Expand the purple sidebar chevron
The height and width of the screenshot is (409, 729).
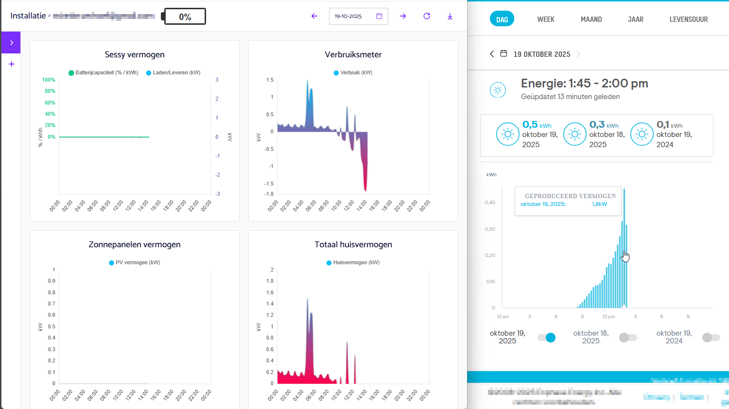click(x=11, y=43)
